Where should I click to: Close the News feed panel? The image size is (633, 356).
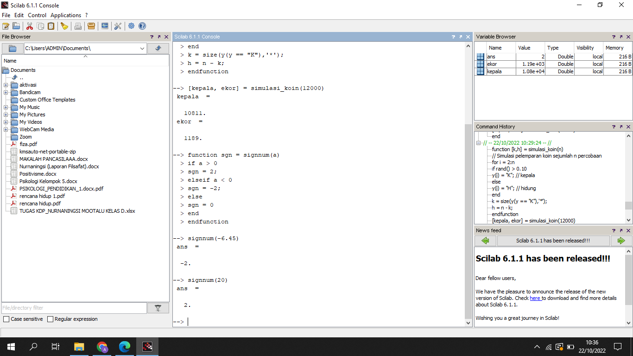pos(628,230)
